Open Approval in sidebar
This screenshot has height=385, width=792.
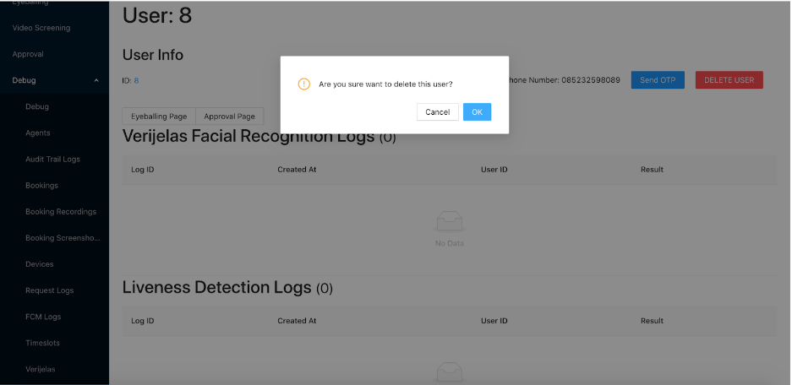tap(28, 54)
